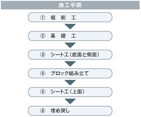This screenshot has width=141, height=117.
Task: Click the 施工手順 header bar
Action: click(70, 5)
